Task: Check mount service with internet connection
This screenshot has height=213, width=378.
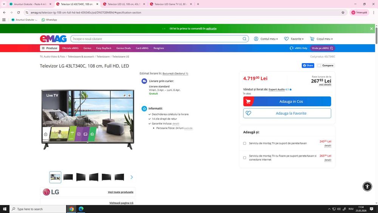Action: click(245, 158)
